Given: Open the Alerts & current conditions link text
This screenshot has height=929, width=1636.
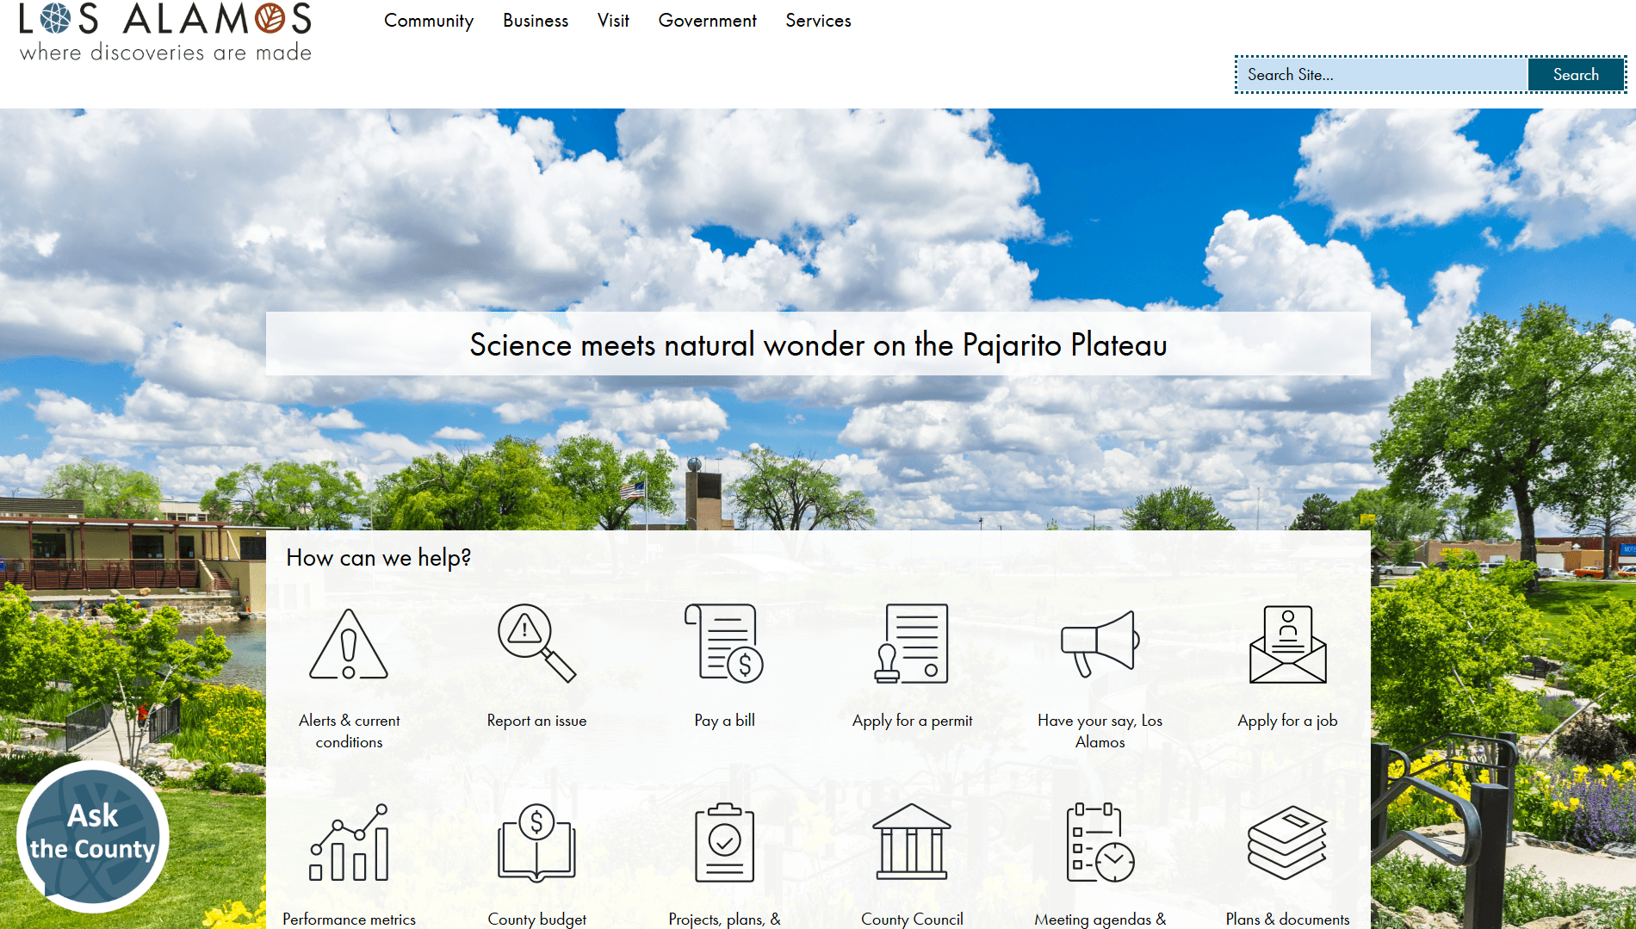Looking at the screenshot, I should click(x=349, y=731).
